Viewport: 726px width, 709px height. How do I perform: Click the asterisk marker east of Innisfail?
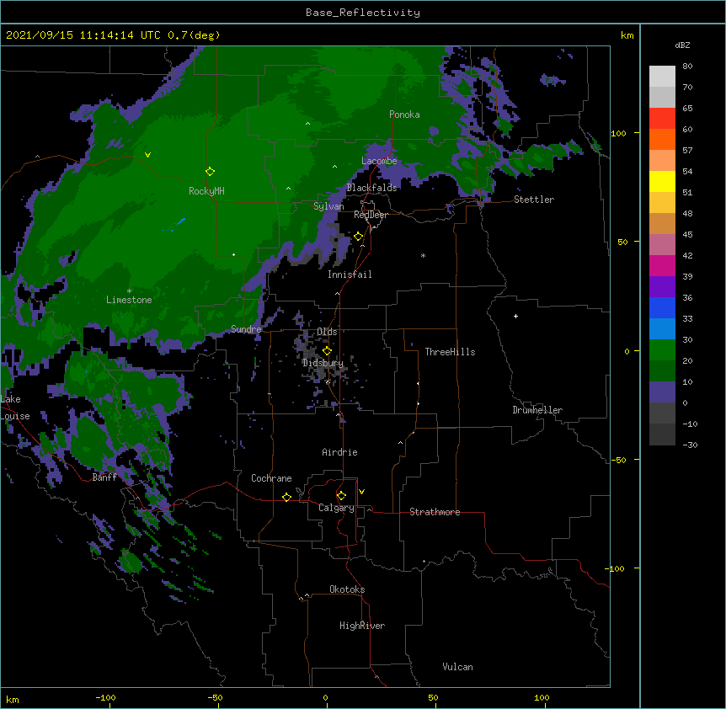pyautogui.click(x=423, y=255)
